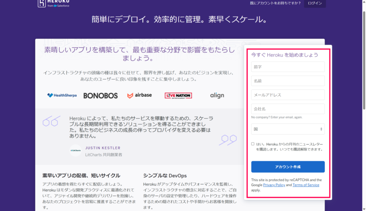Viewport: 366px width, 211px height.
Task: Click the アカウント作成 button
Action: 288,167
